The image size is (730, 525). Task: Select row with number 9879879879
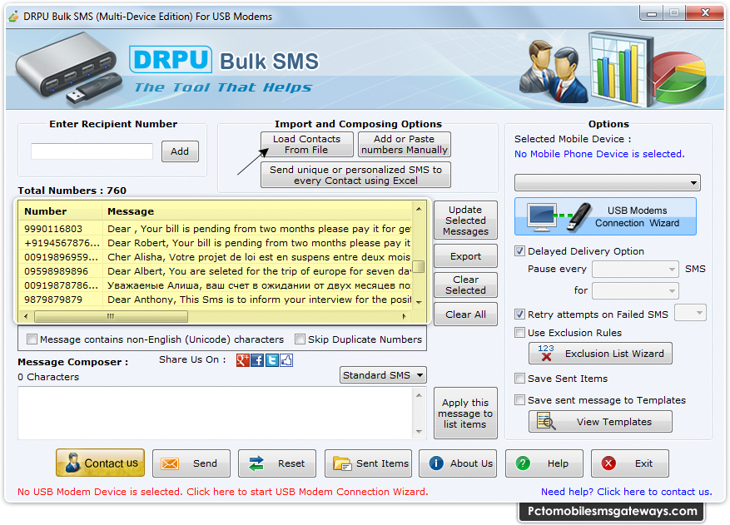pos(216,300)
